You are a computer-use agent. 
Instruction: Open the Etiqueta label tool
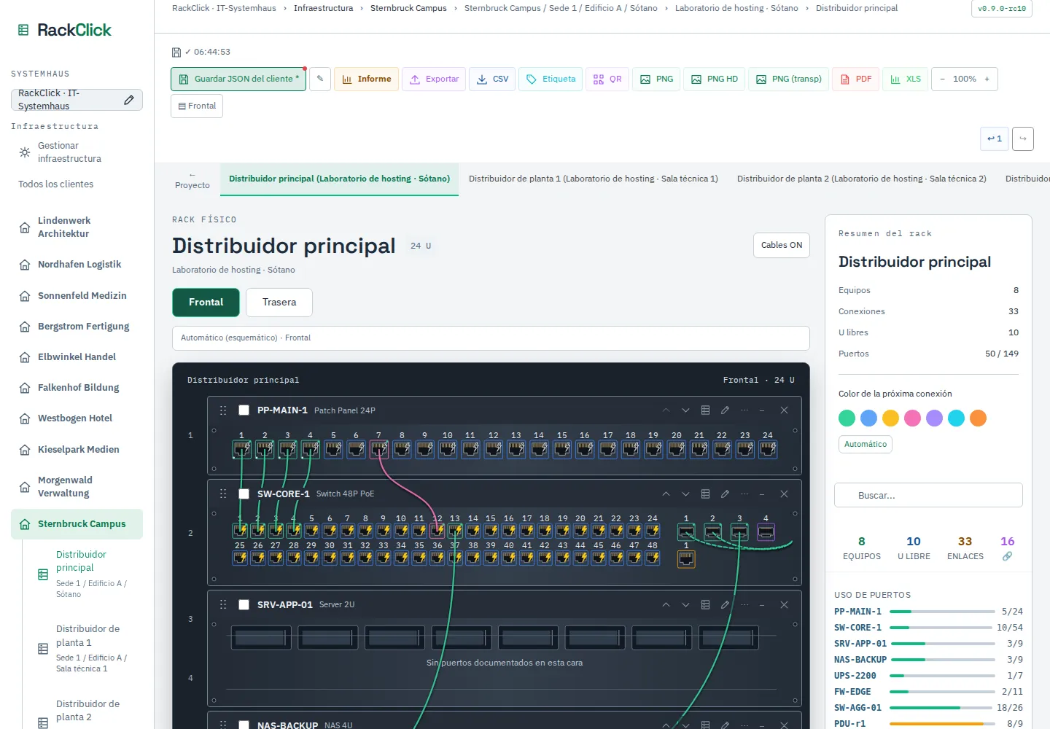click(x=551, y=79)
